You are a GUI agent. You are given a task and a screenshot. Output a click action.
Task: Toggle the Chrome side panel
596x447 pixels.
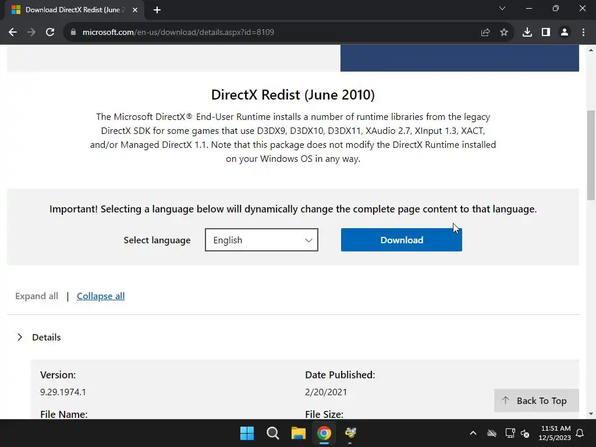click(x=546, y=33)
